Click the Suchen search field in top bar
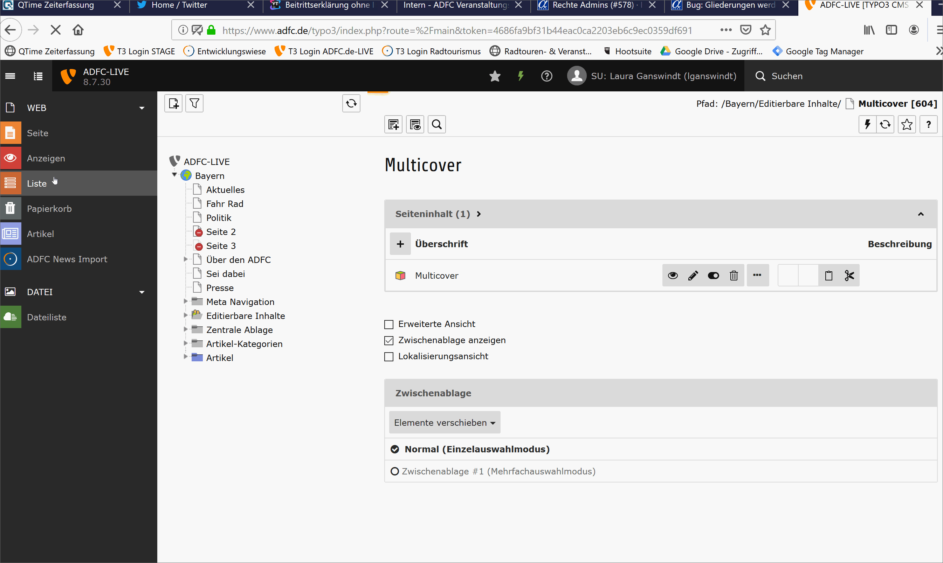The height and width of the screenshot is (563, 943). [786, 76]
